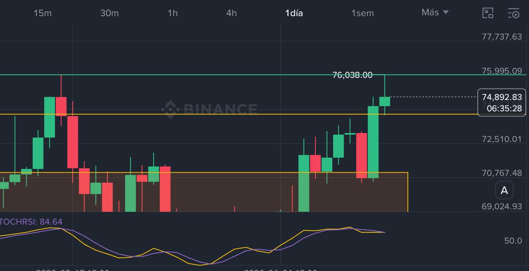Screen dimensions: 529x271
Task: Switch to the 4h timeframe
Action: click(231, 13)
